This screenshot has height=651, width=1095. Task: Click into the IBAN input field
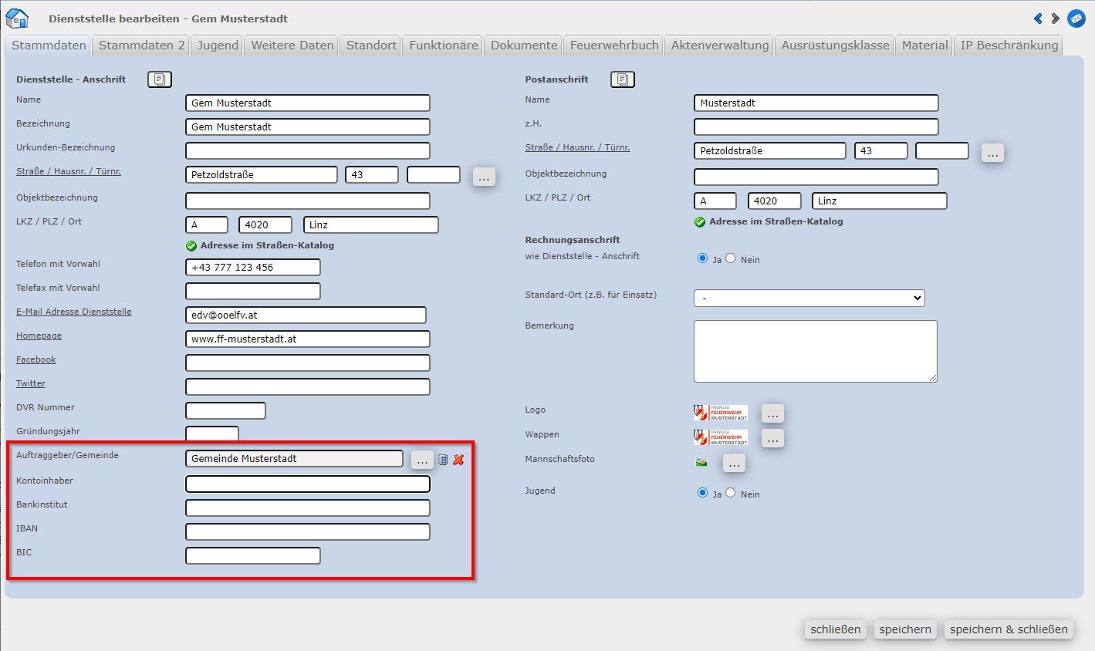(x=308, y=531)
